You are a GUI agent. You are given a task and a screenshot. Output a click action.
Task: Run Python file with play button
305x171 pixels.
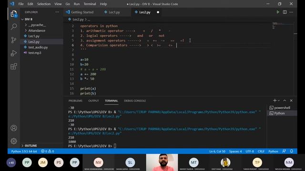(278, 12)
